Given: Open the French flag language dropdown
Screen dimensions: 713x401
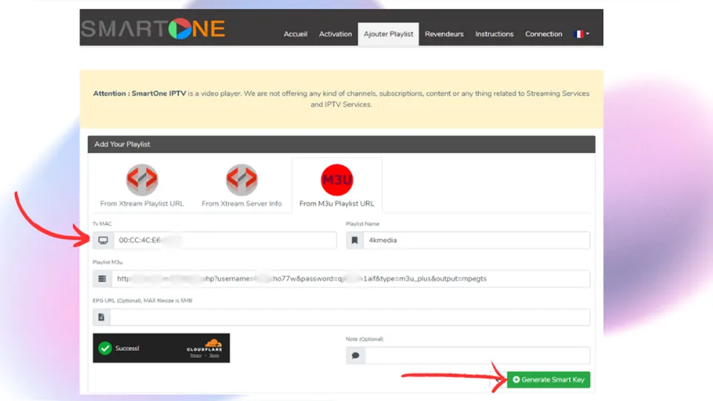Looking at the screenshot, I should [582, 34].
